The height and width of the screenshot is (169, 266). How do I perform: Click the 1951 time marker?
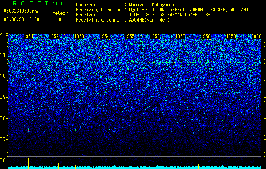click(28, 36)
